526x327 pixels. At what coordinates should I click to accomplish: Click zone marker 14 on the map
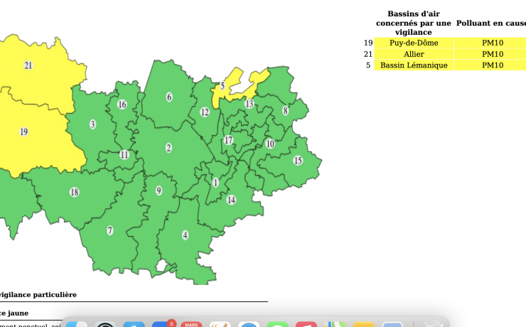231,200
